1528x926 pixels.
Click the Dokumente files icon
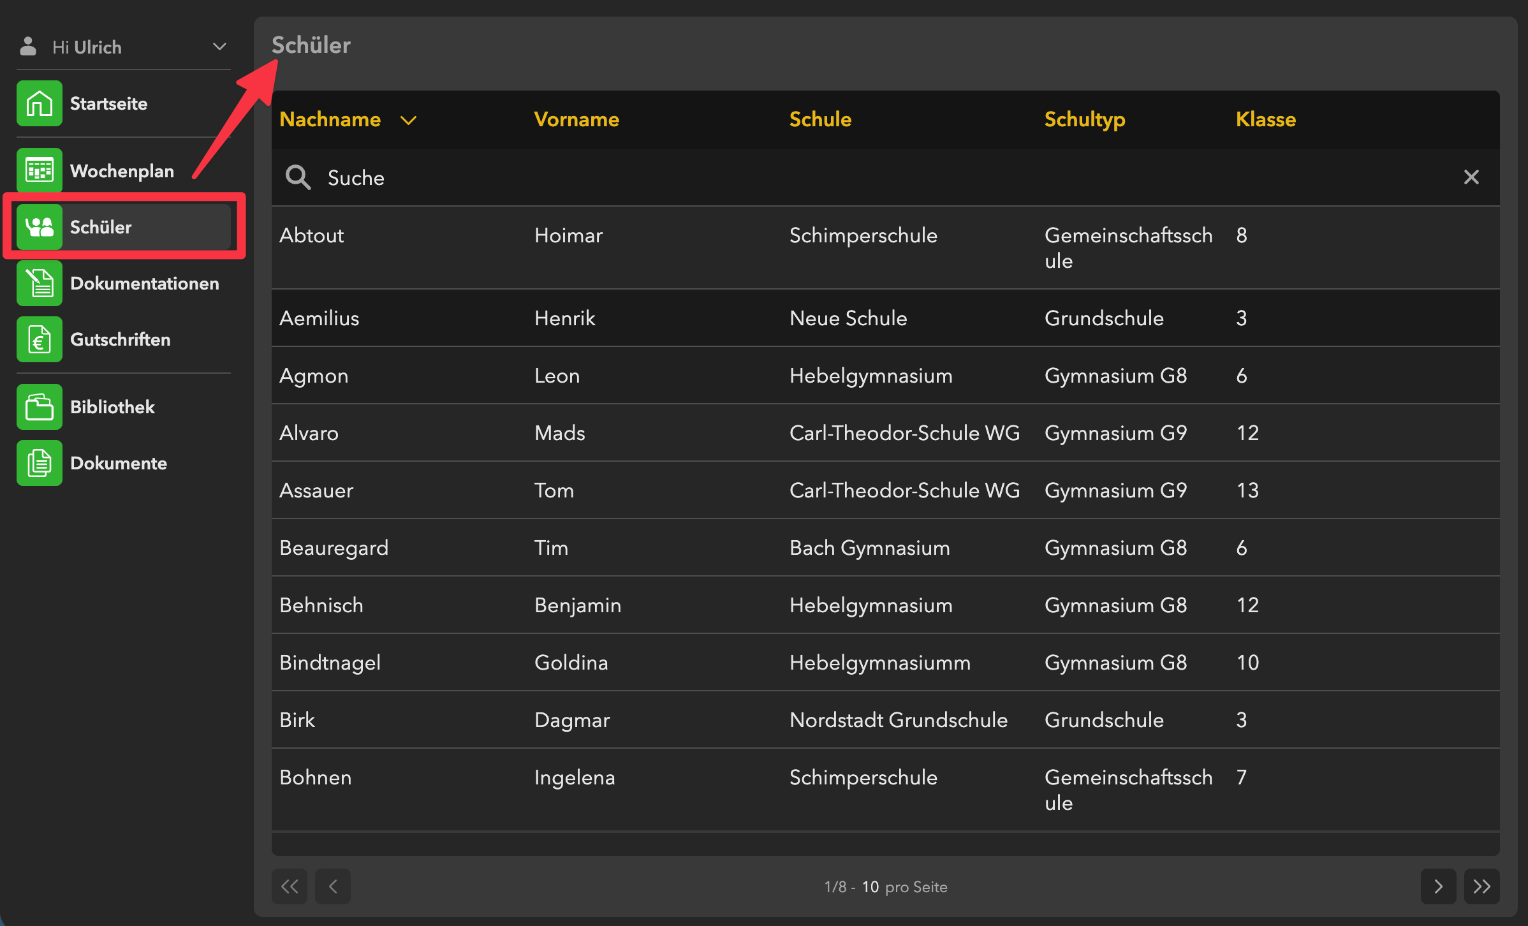[x=40, y=463]
